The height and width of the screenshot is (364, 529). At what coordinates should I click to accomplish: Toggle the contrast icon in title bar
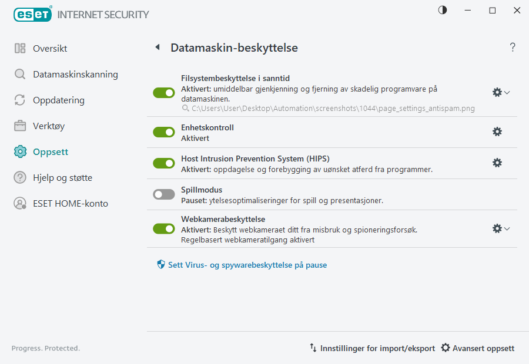coord(441,10)
